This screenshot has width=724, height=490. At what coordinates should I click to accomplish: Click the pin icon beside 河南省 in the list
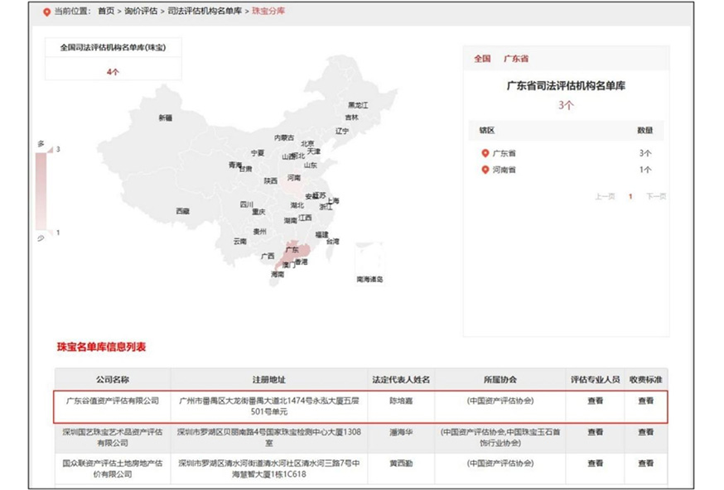click(485, 168)
